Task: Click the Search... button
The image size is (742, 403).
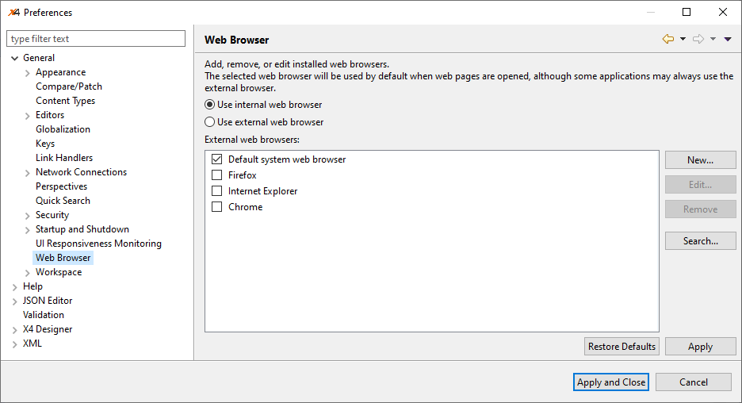Action: coord(700,241)
